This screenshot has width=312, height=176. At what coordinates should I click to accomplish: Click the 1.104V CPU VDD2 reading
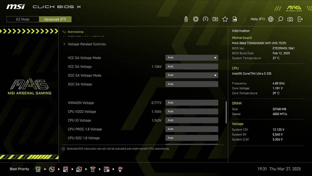tap(156, 112)
